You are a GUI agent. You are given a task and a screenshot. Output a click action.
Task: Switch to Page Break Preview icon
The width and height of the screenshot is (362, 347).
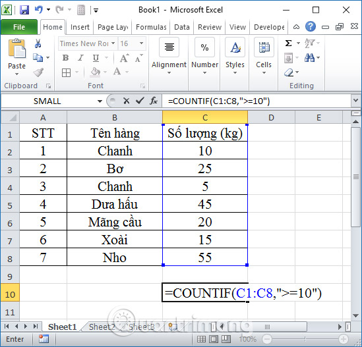226,339
